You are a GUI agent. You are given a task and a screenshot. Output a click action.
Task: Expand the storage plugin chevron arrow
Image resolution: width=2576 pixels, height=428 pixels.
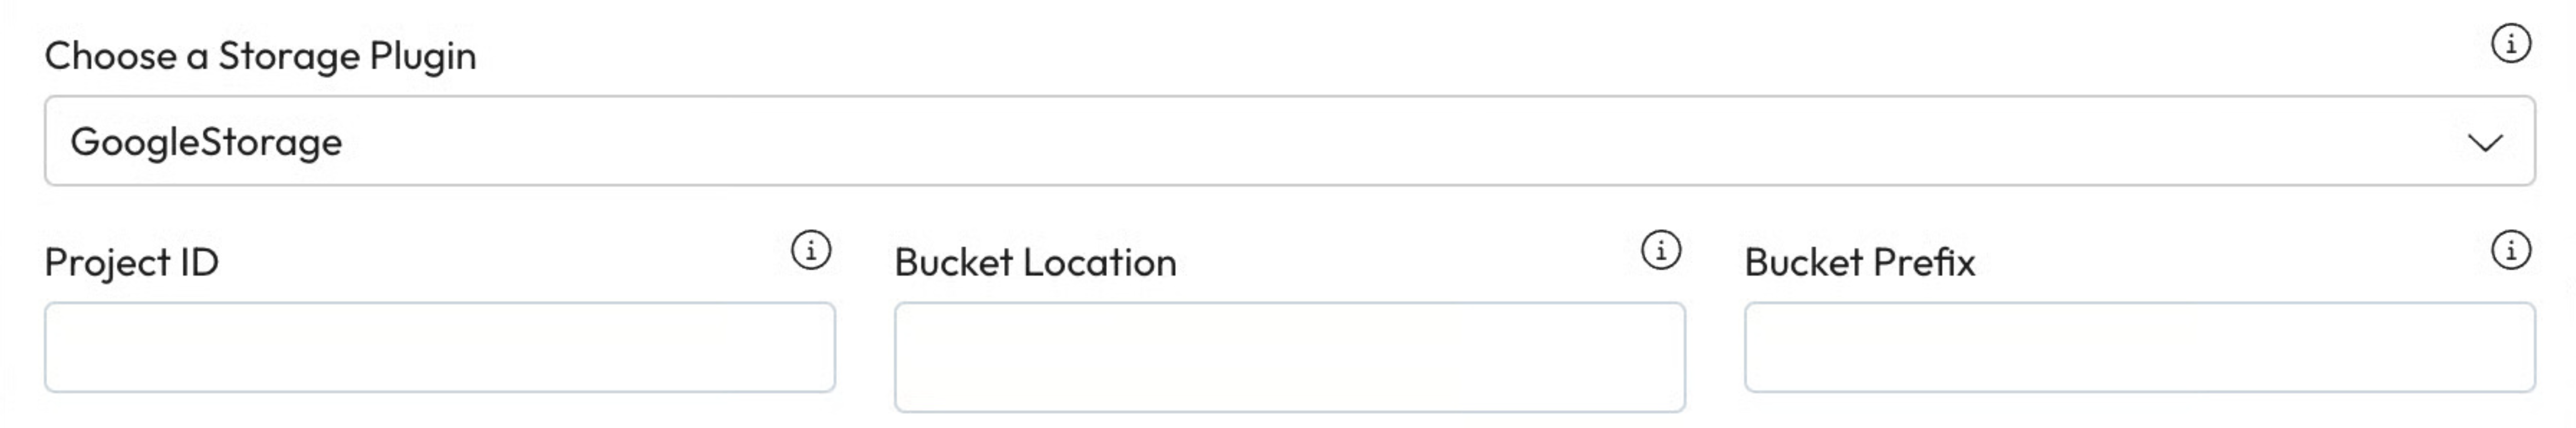point(2485,142)
